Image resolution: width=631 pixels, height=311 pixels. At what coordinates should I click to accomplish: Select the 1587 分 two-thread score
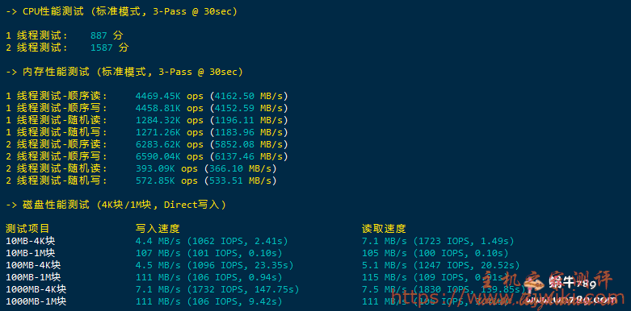point(109,48)
